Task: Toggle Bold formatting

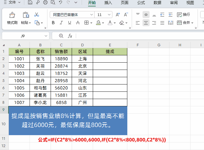Action: pos(53,23)
